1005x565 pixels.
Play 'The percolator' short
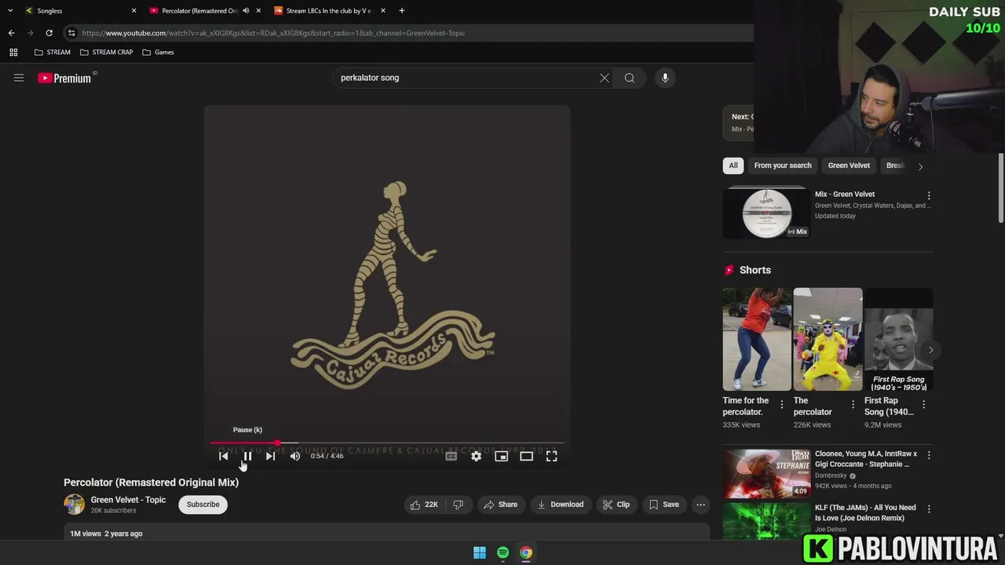[x=828, y=339]
